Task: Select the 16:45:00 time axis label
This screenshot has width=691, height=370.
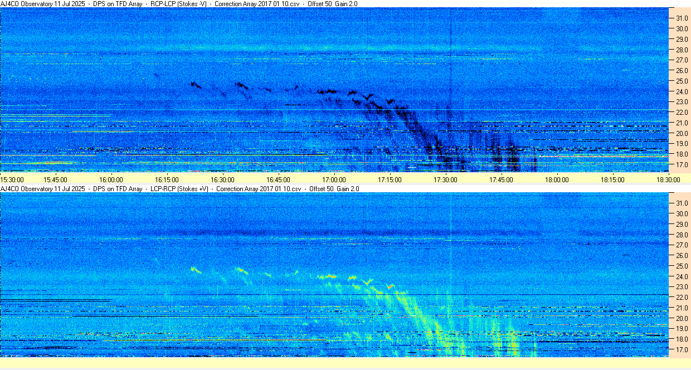Action: (278, 179)
